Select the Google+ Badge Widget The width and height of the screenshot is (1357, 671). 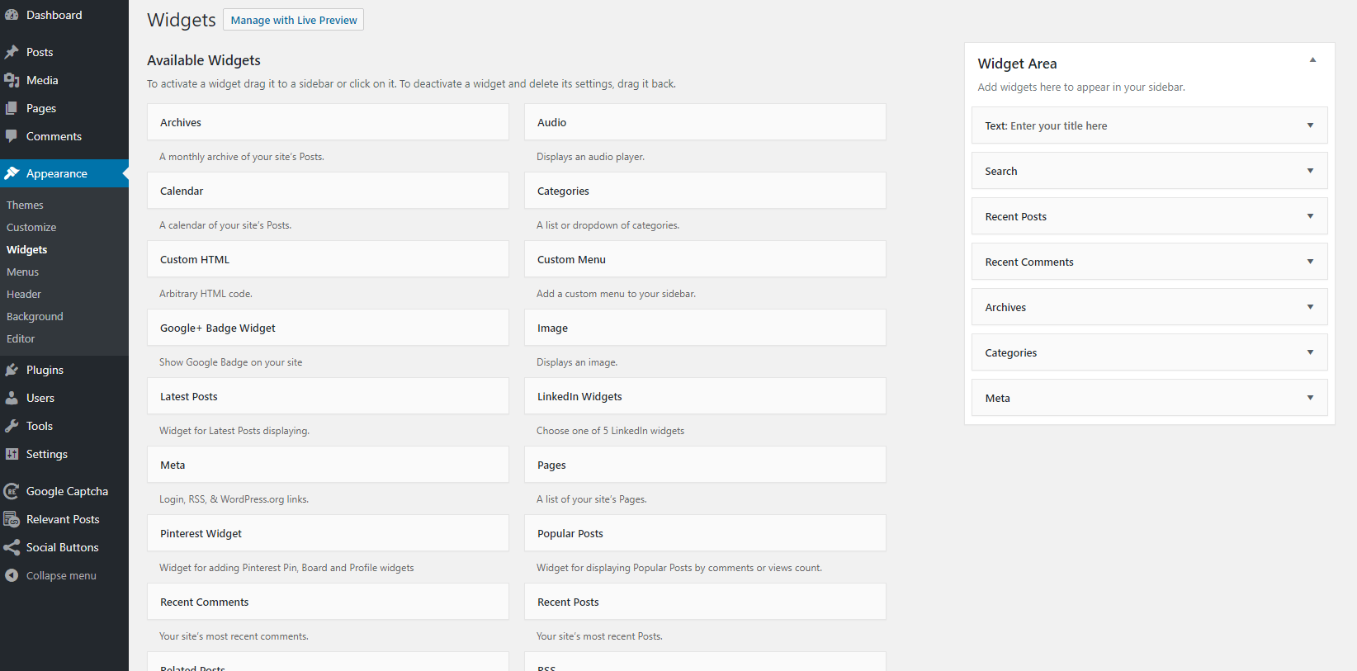click(328, 328)
